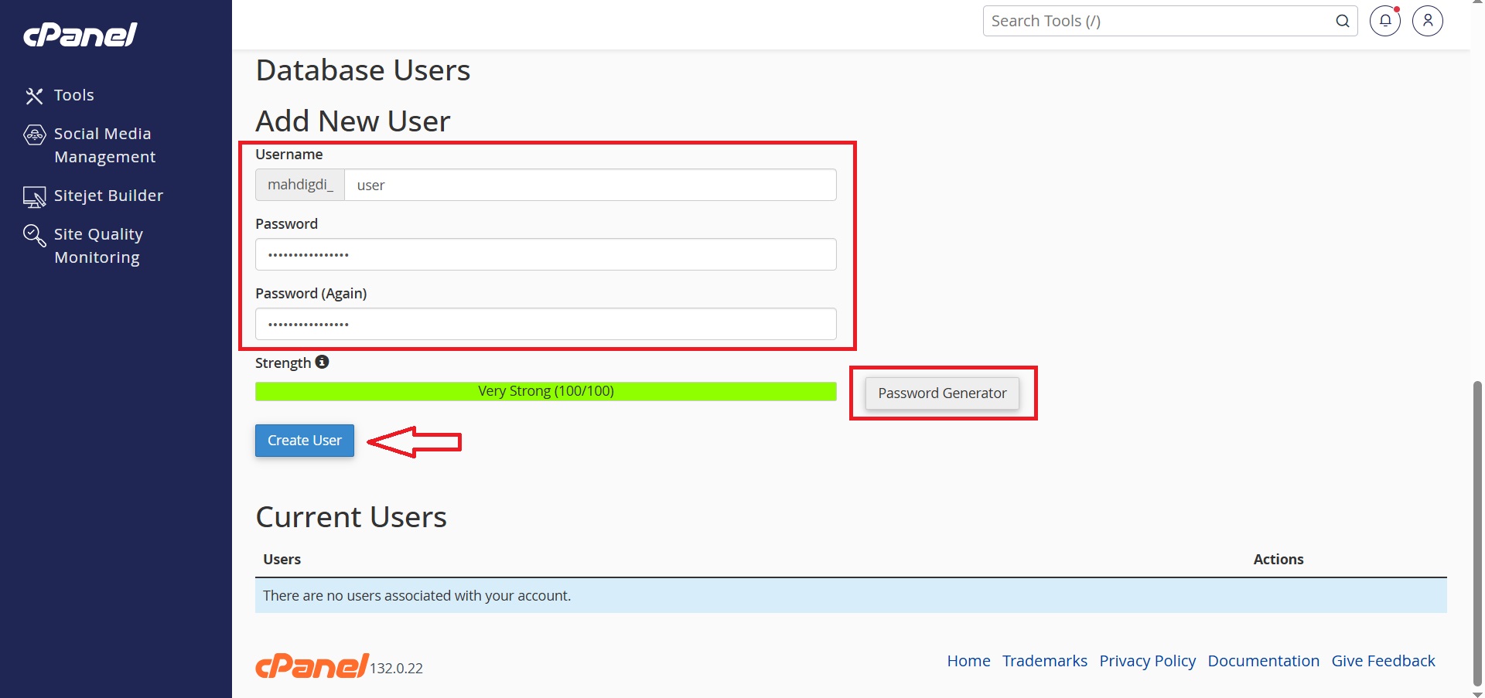Follow the Trademarks footer link
Screen dimensions: 1485x698
click(1045, 661)
